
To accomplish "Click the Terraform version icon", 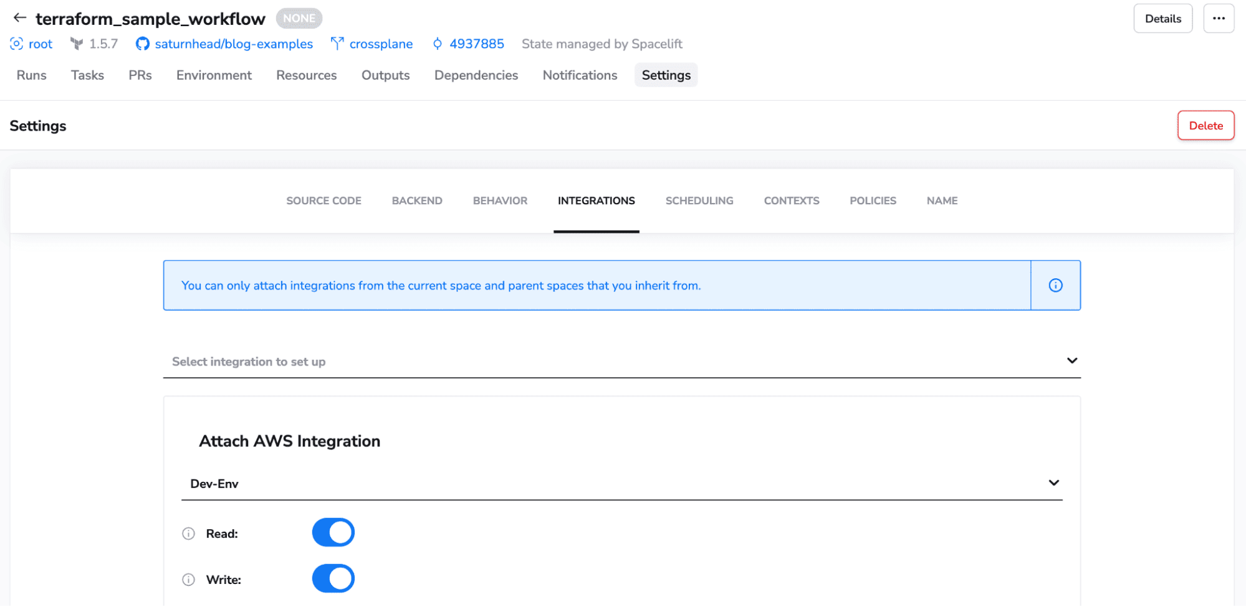I will [x=77, y=44].
